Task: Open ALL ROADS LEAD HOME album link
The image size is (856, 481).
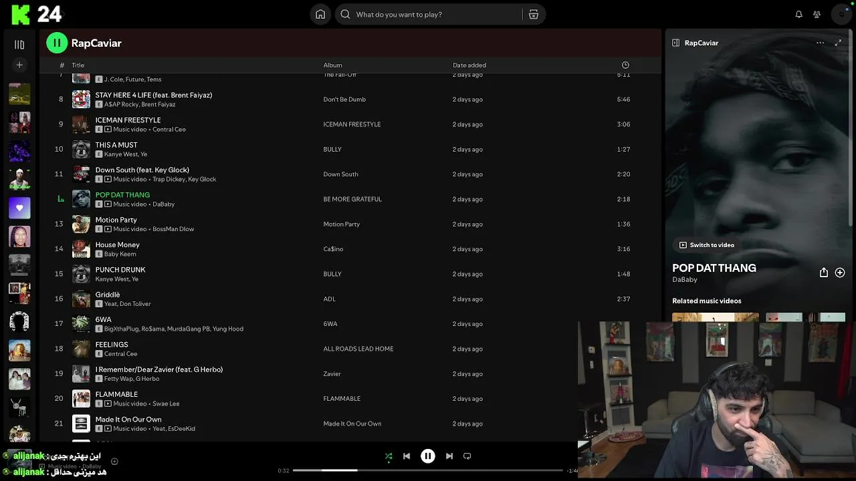Action: coord(358,349)
